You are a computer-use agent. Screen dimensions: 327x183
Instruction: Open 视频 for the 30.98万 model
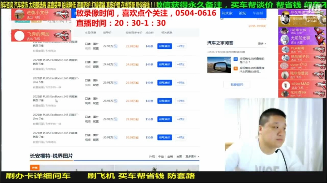click(88, 140)
